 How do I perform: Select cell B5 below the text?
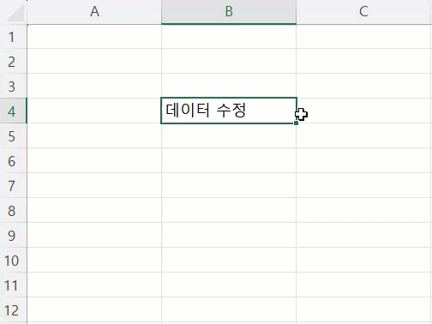pyautogui.click(x=229, y=135)
